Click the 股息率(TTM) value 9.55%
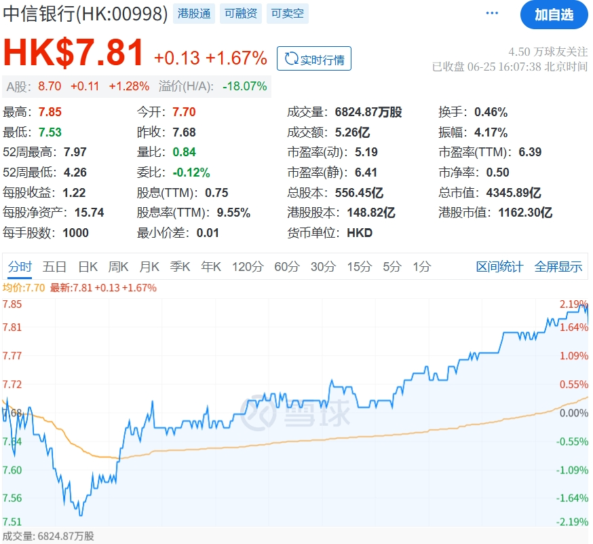The height and width of the screenshot is (544, 593). pos(233,213)
